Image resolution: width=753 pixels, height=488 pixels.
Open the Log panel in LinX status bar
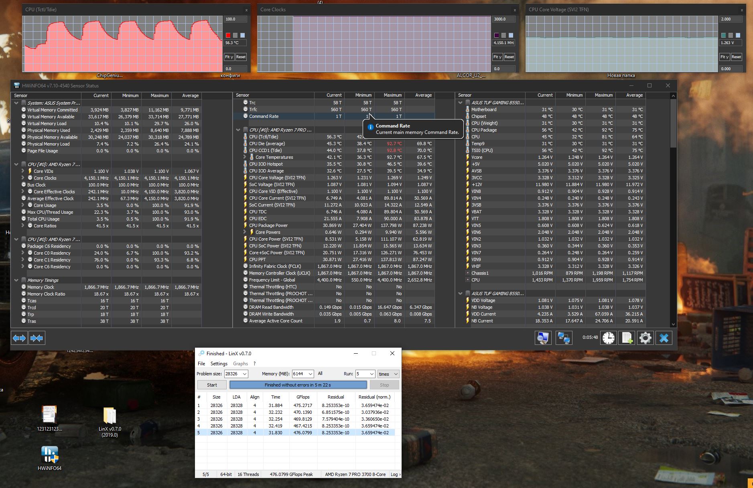[395, 474]
